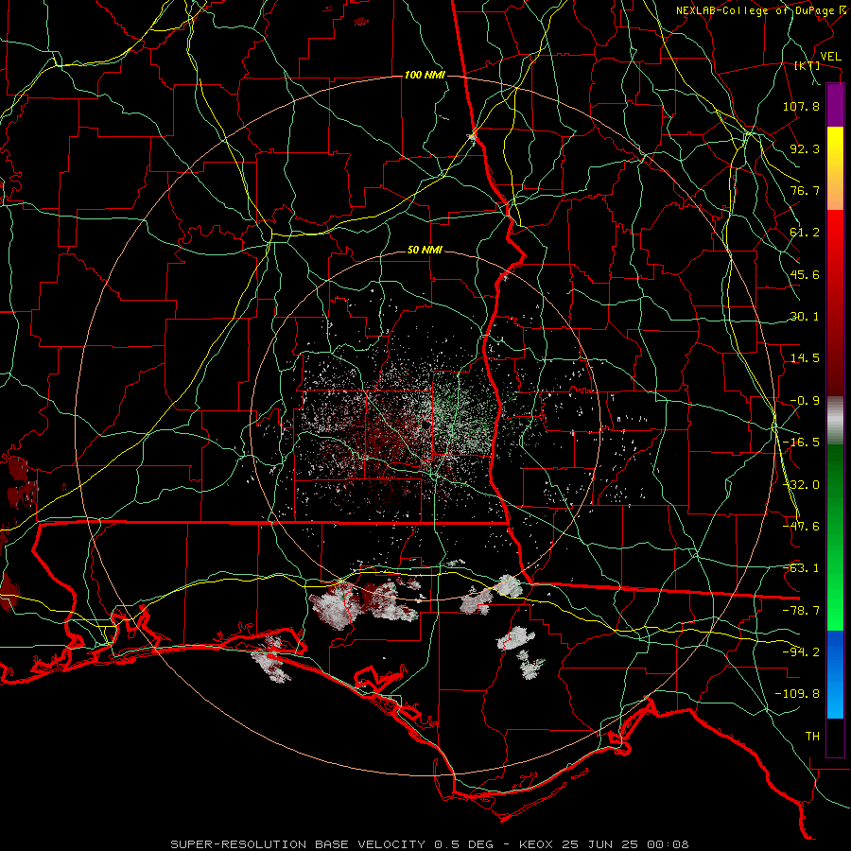Click the TH legend label

pos(812,737)
